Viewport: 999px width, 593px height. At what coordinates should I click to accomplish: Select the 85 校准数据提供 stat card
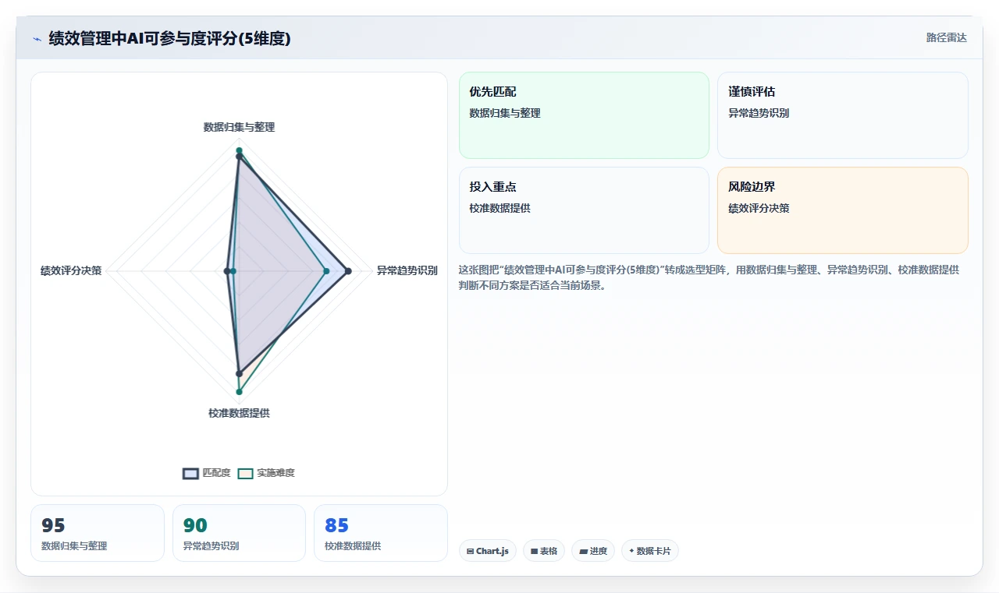click(381, 533)
